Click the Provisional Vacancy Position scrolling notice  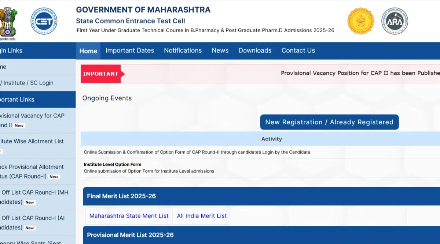pos(359,73)
